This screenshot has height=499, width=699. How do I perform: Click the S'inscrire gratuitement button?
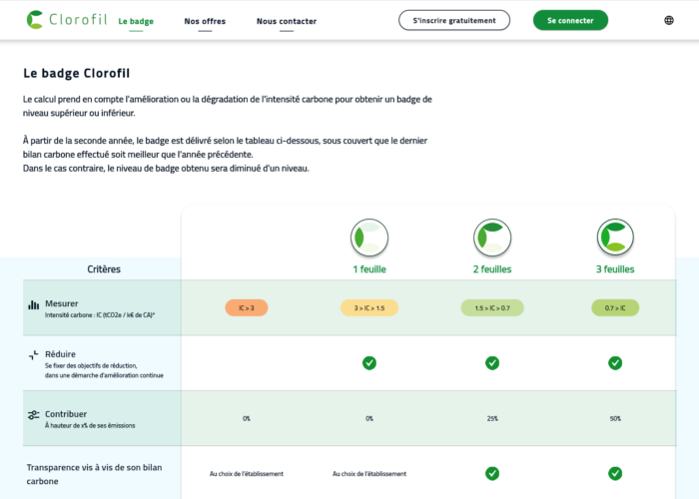tap(454, 21)
